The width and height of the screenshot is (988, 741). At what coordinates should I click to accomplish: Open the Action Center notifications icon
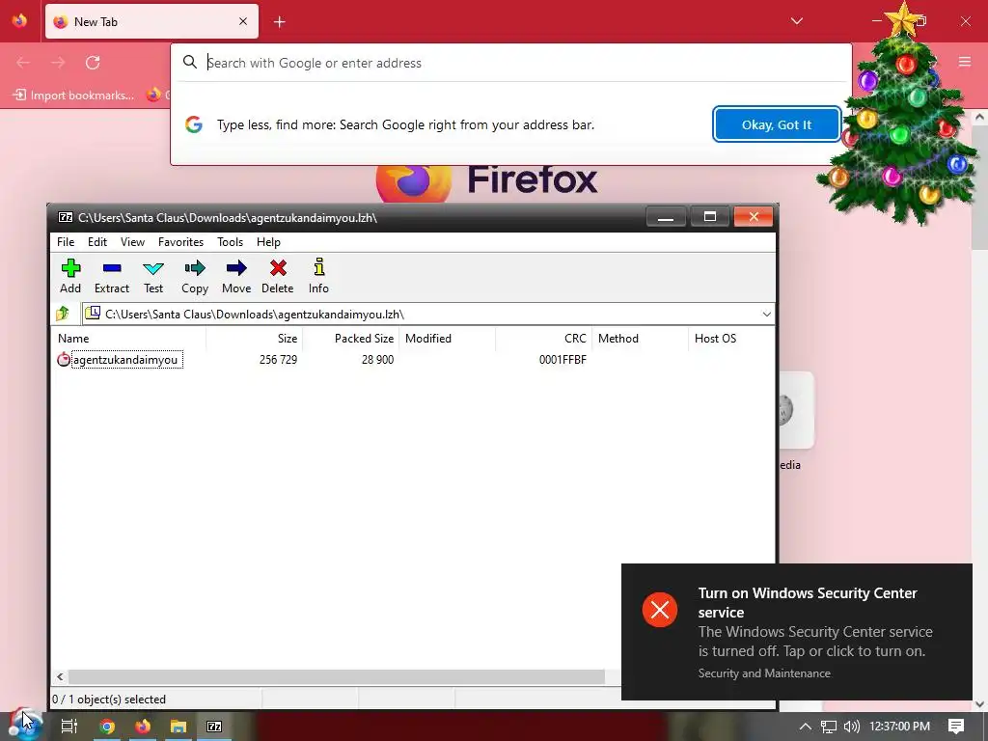point(956,727)
